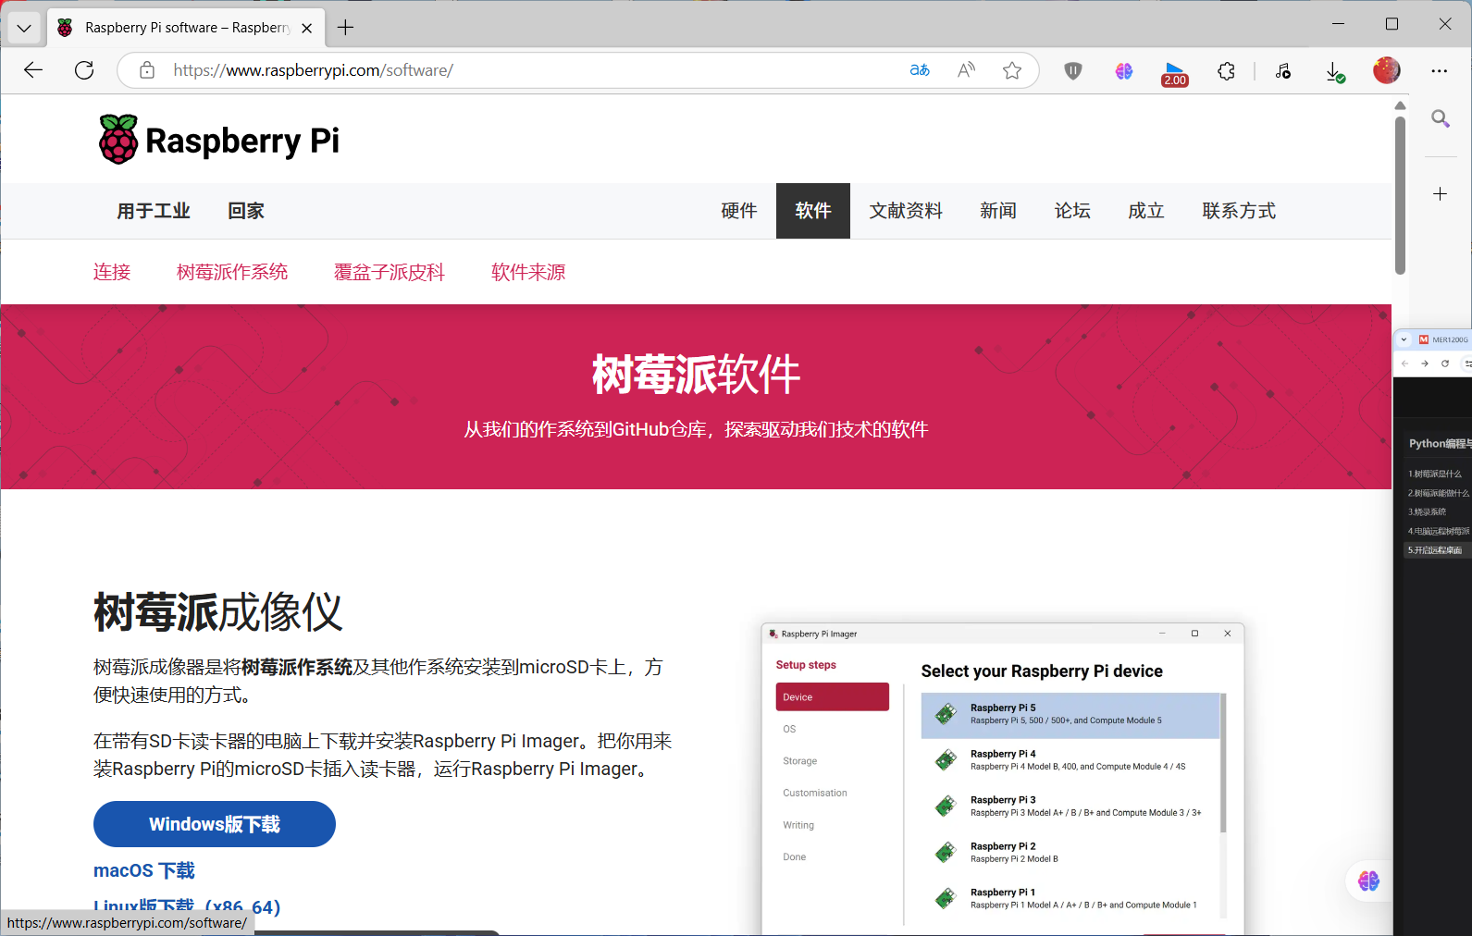Click the page vertical scrollbar thumb

point(1400,195)
